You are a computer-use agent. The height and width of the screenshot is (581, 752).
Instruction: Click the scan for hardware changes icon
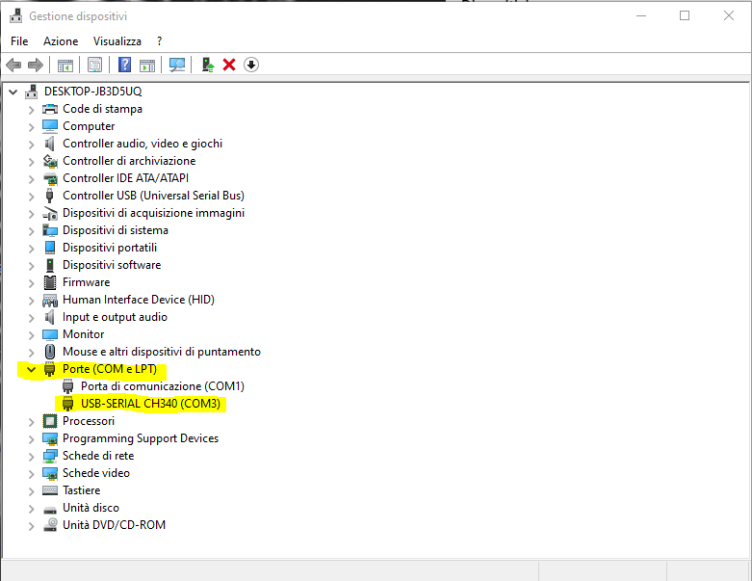click(x=177, y=65)
